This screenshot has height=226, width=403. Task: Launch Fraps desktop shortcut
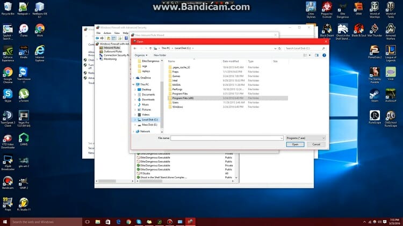[x=8, y=205]
